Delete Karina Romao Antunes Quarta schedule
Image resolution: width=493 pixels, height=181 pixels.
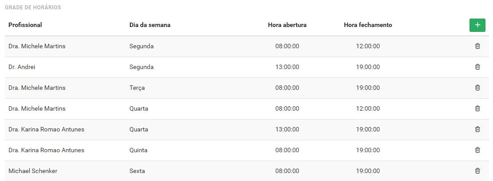coord(477,129)
